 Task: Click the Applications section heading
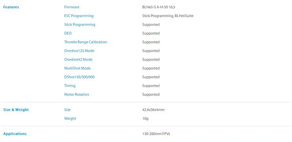click(x=15, y=134)
